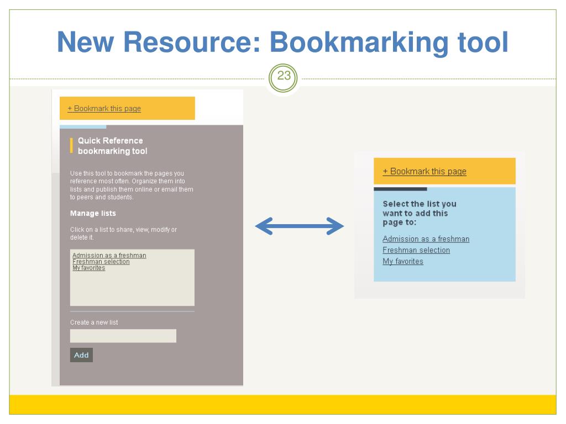Select 'Admission as a freshman' in blue panel

426,239
